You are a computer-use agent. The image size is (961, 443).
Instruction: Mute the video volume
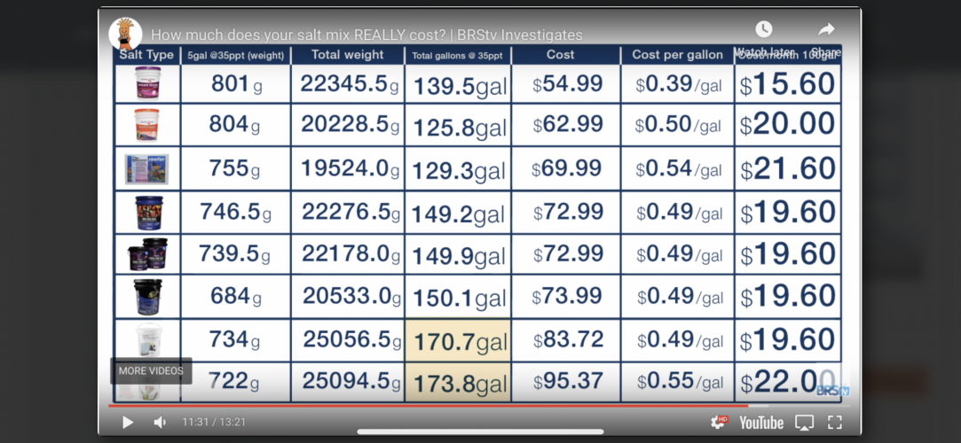160,423
